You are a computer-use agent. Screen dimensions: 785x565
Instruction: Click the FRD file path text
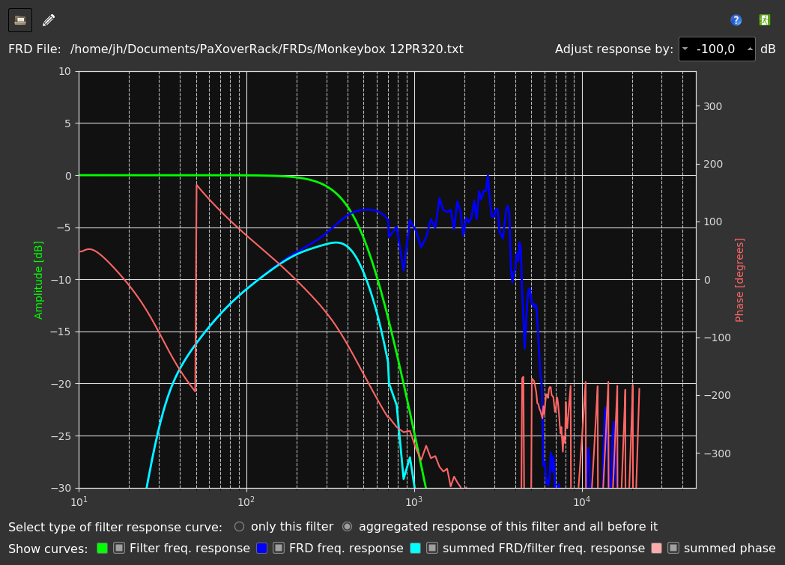coord(267,49)
